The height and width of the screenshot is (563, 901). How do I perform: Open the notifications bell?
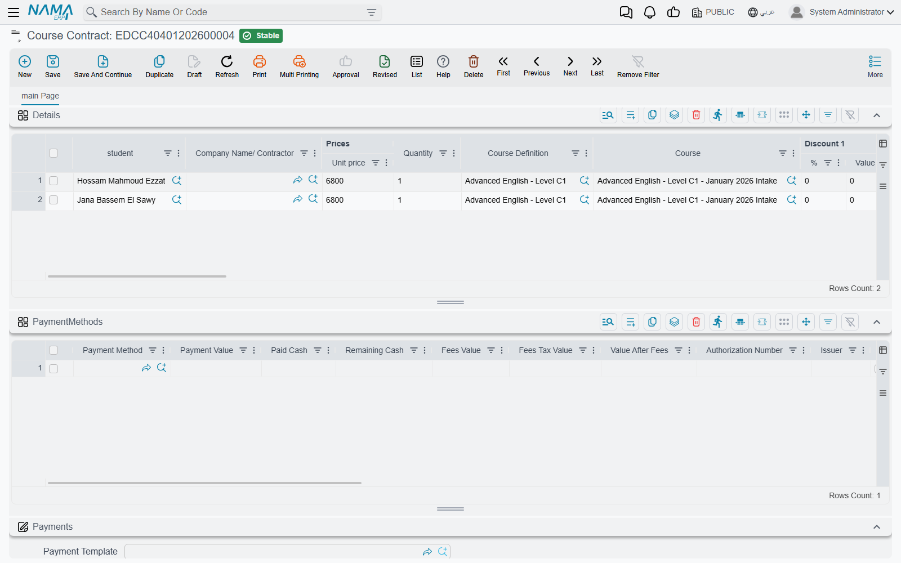click(x=650, y=12)
